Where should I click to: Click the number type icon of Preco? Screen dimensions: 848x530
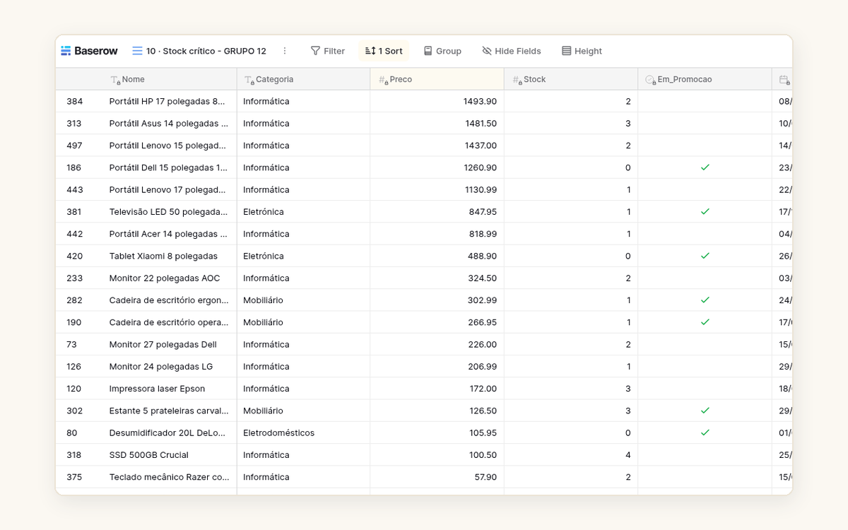pos(383,80)
